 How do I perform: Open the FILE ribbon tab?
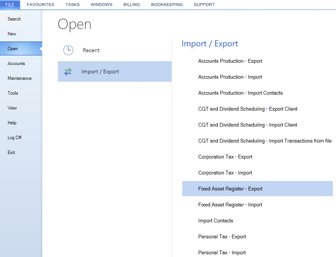coord(10,5)
